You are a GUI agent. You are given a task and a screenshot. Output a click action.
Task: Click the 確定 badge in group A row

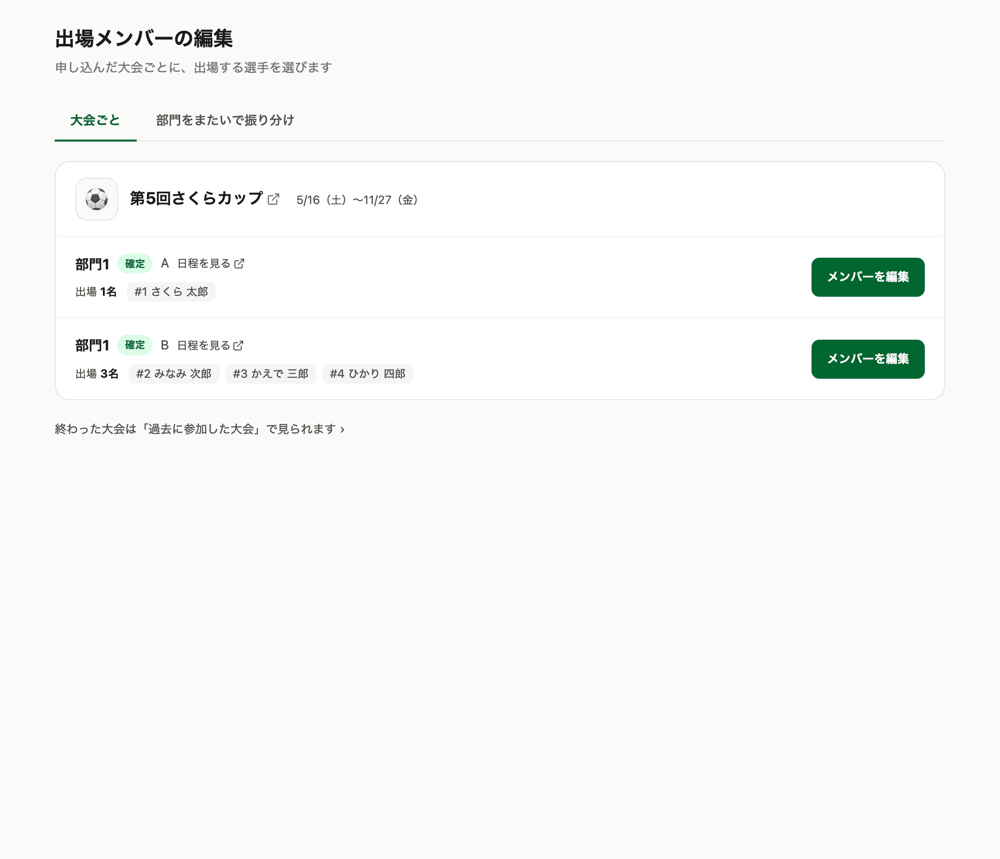[x=135, y=264]
